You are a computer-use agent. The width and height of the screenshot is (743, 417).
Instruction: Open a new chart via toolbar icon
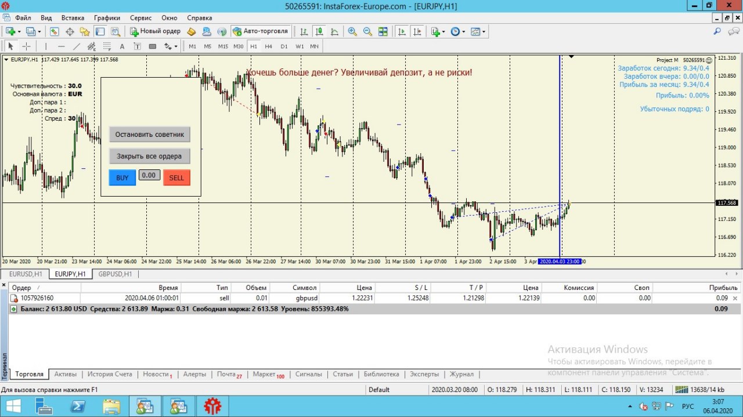click(10, 31)
